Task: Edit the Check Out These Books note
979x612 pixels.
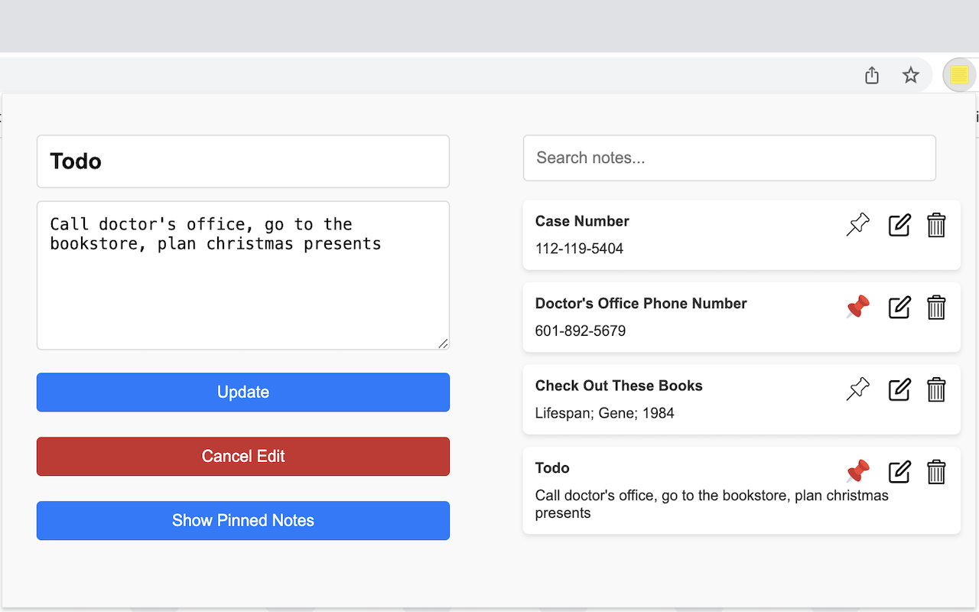Action: (899, 389)
